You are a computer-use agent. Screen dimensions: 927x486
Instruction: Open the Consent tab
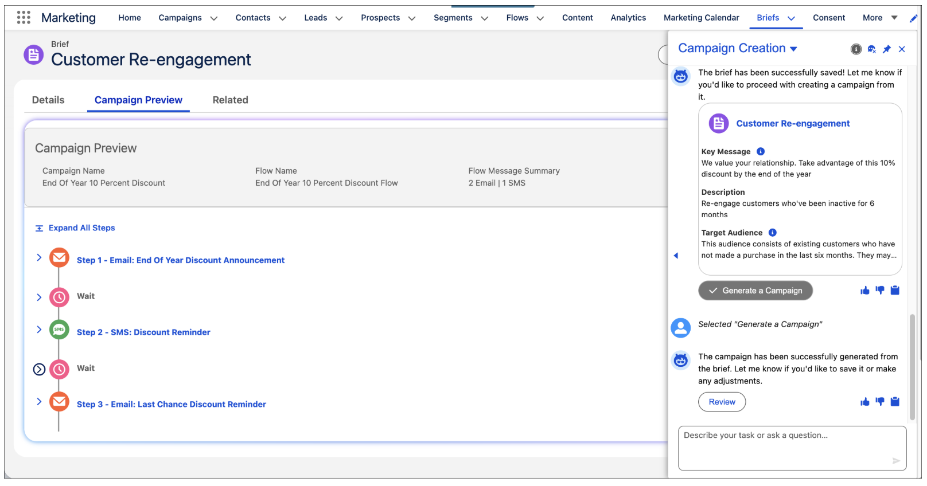tap(829, 18)
